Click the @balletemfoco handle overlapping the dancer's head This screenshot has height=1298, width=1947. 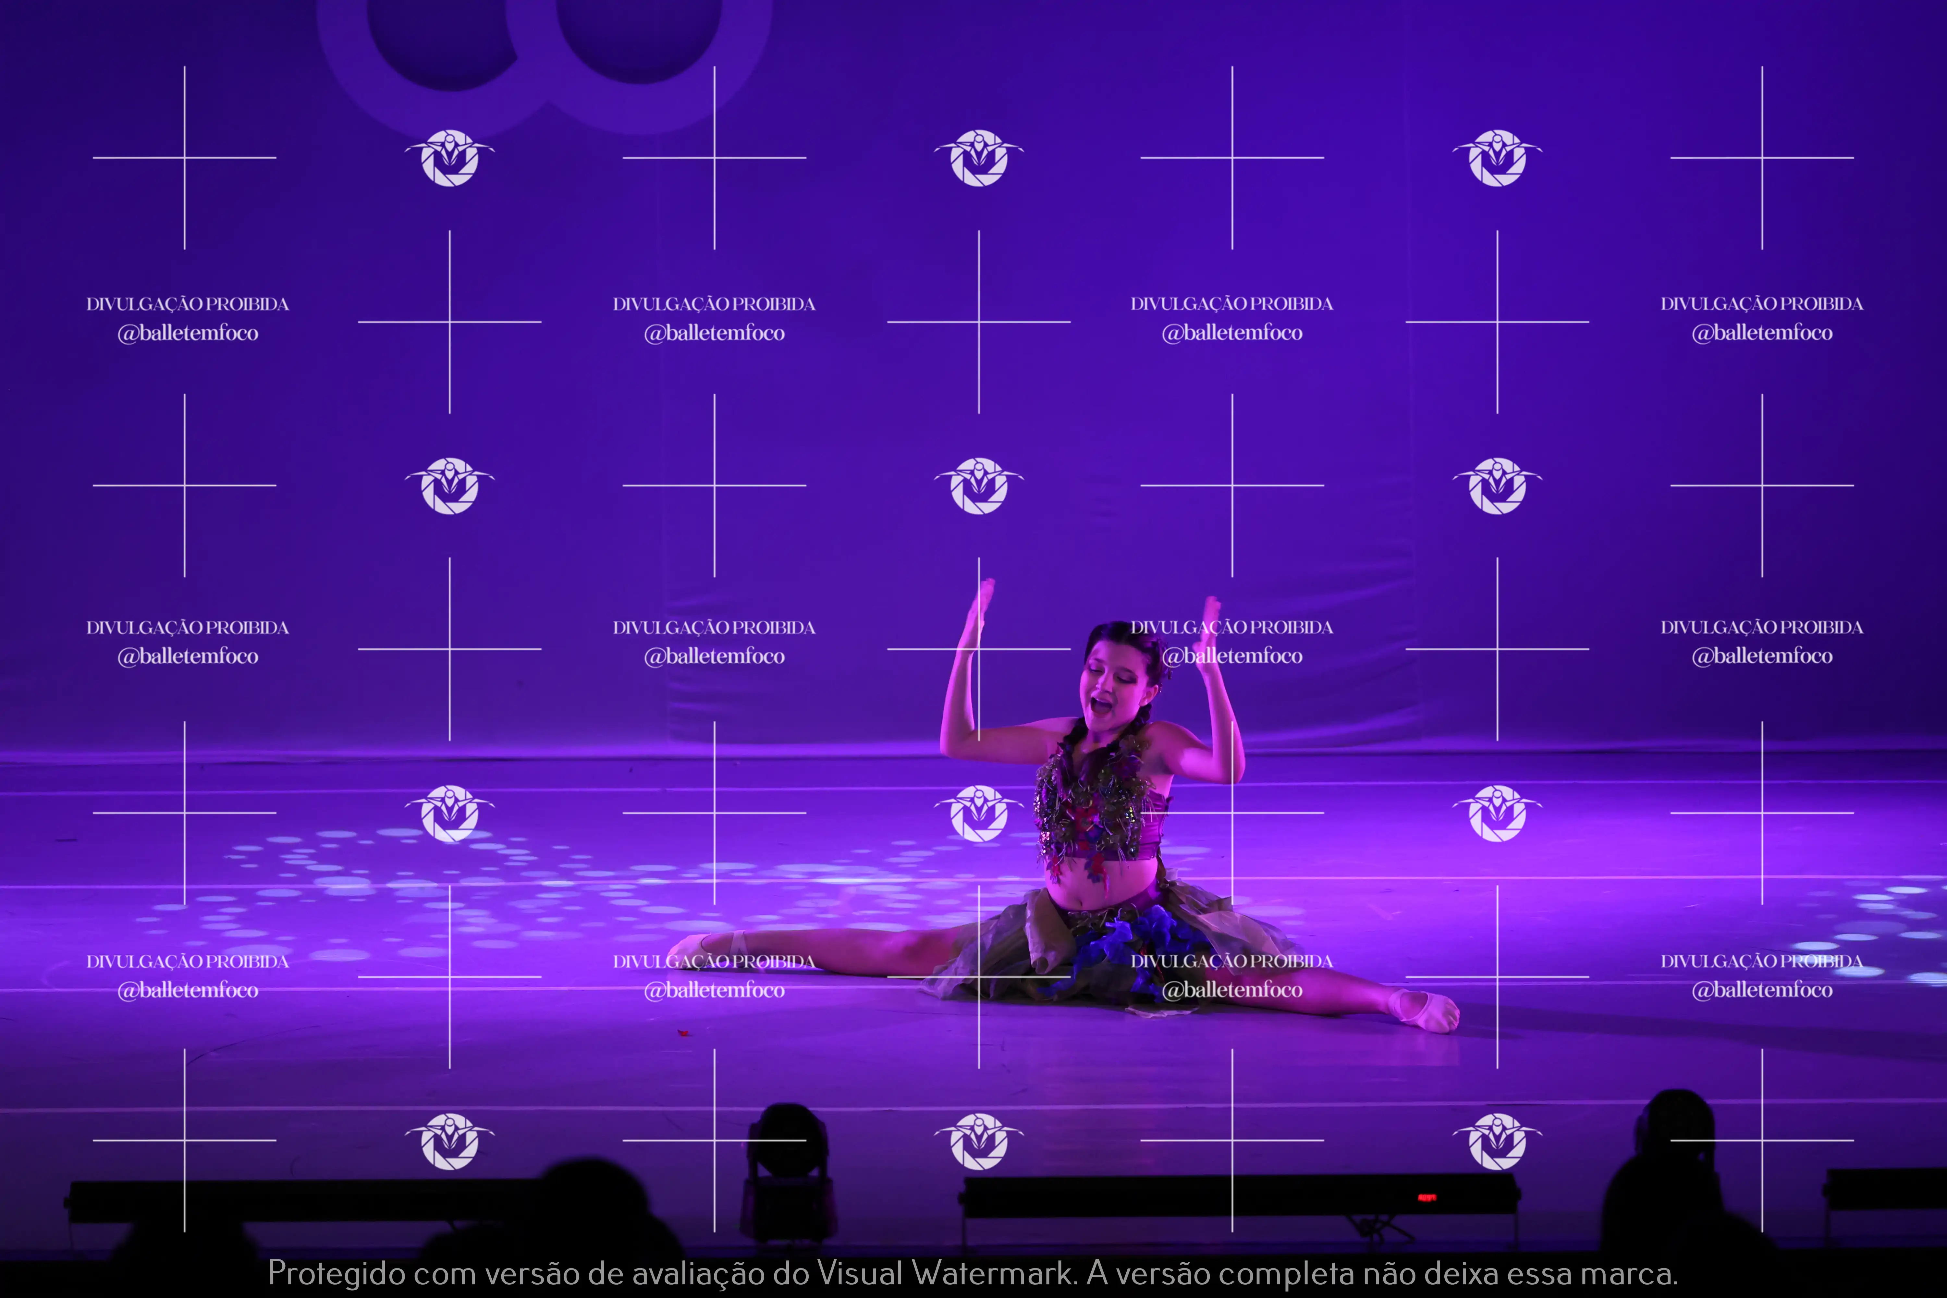(x=1232, y=655)
